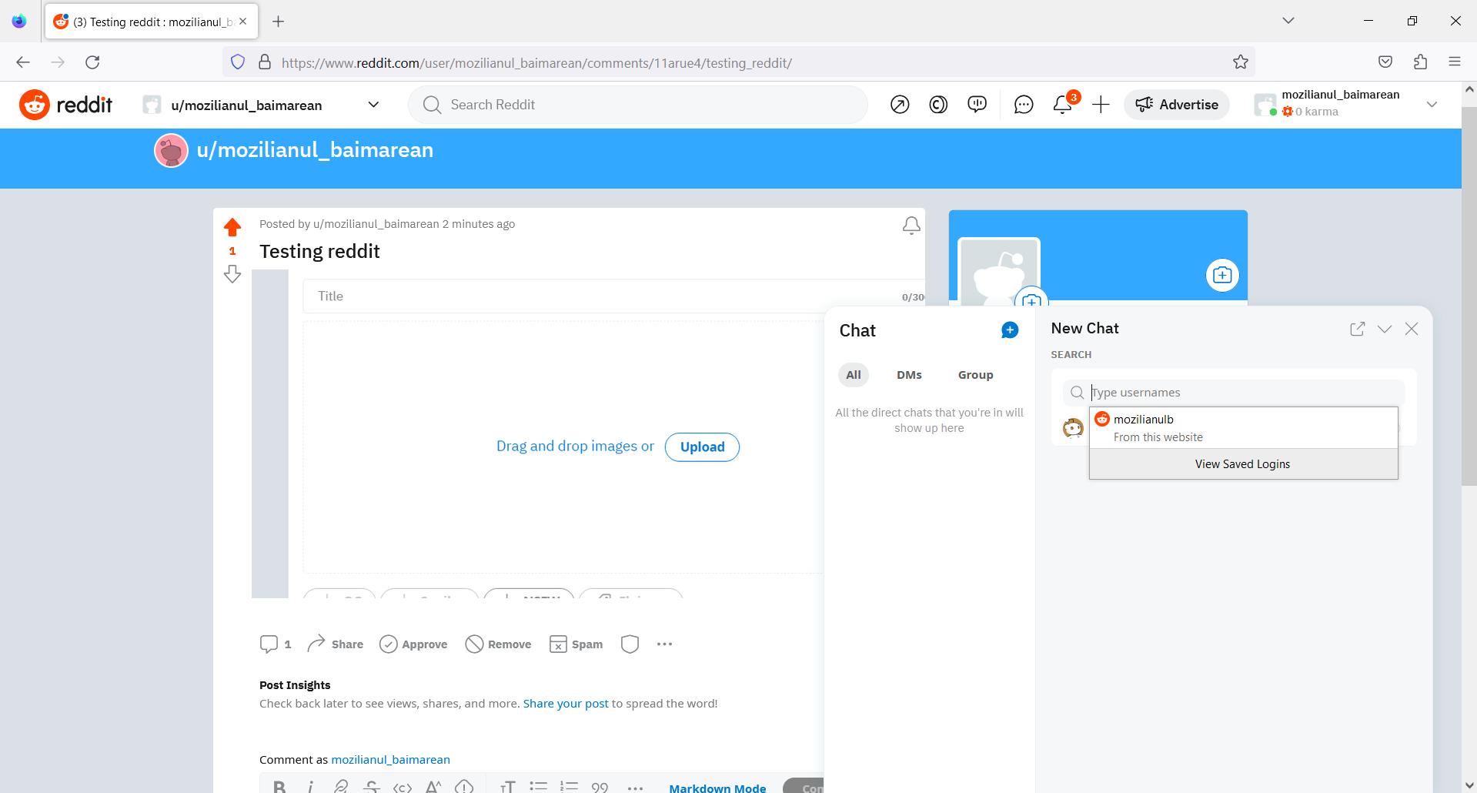Collapse the New Chat window
The width and height of the screenshot is (1477, 793).
pos(1385,329)
